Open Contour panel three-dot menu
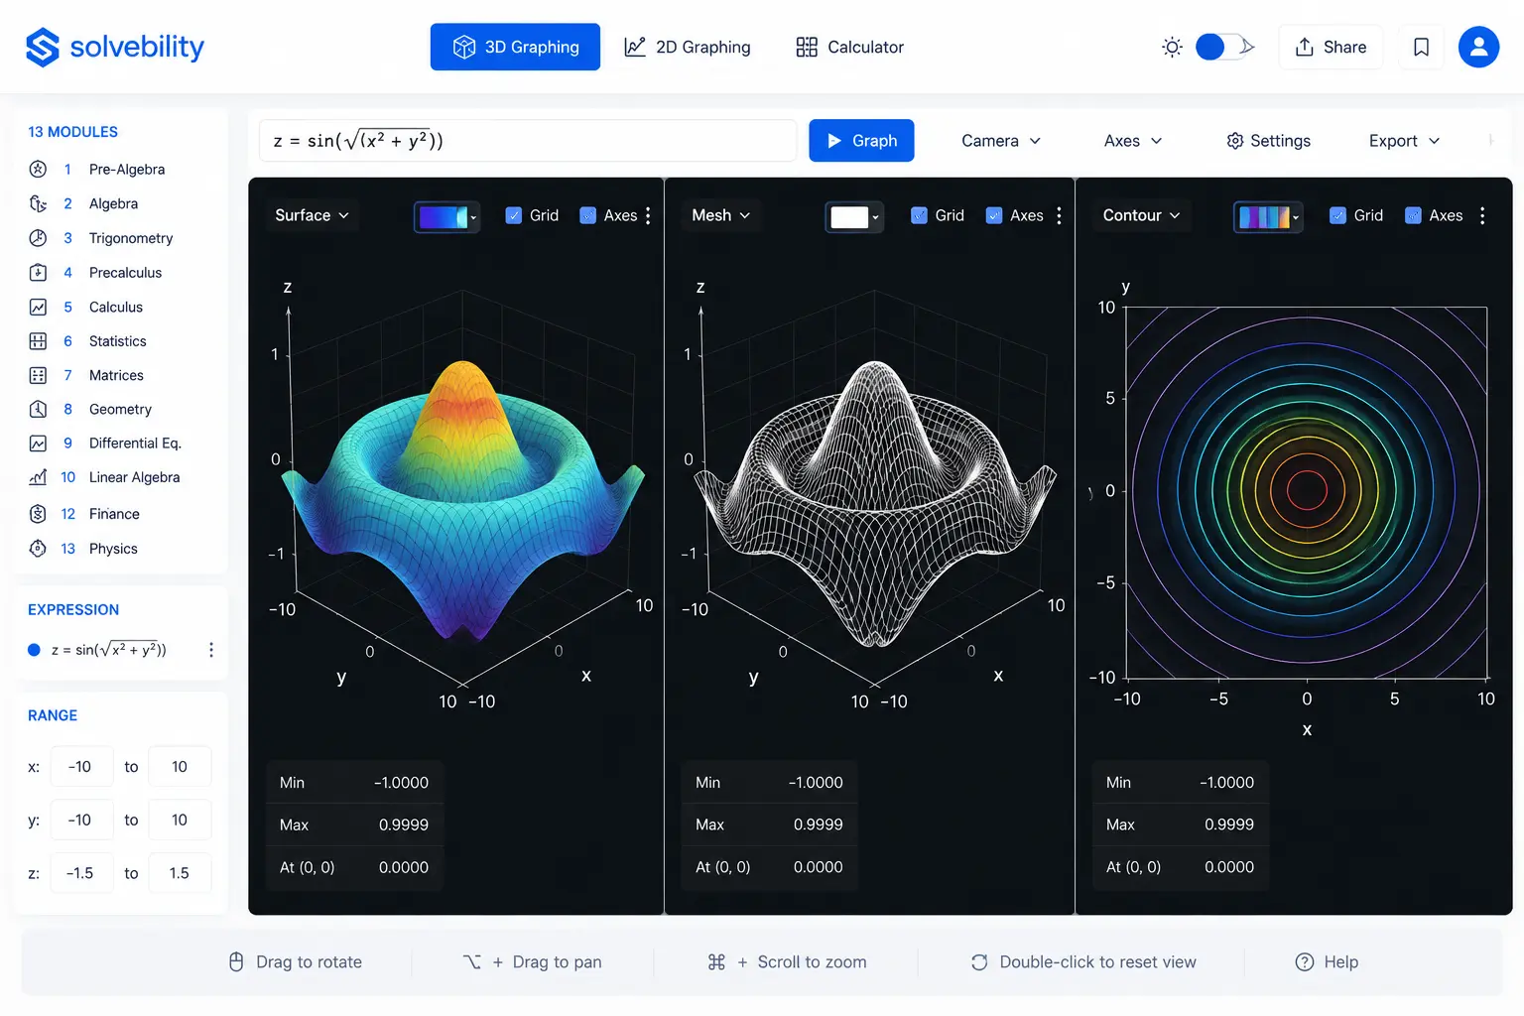This screenshot has width=1524, height=1016. point(1482,215)
